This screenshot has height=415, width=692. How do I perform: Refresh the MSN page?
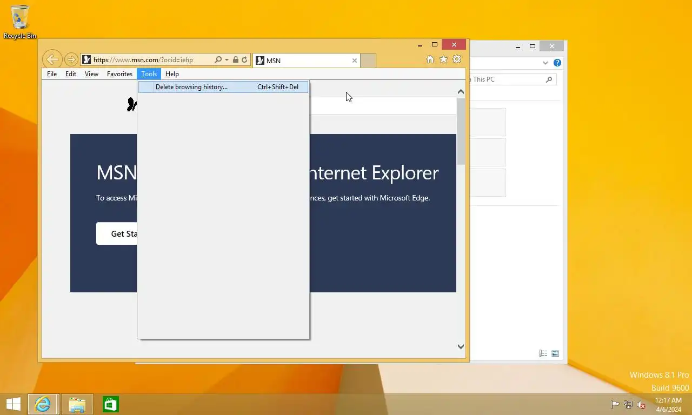[244, 60]
